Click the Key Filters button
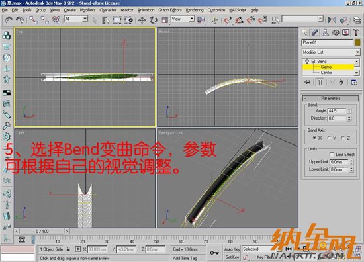 coord(265,257)
